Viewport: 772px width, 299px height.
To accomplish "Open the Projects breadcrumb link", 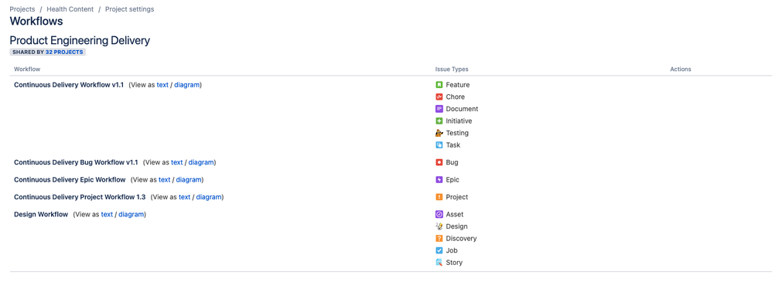I will 22,8.
